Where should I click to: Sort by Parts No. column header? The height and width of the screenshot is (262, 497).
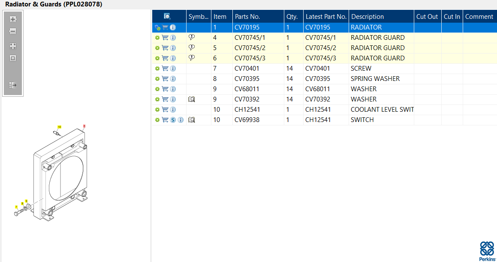point(258,16)
